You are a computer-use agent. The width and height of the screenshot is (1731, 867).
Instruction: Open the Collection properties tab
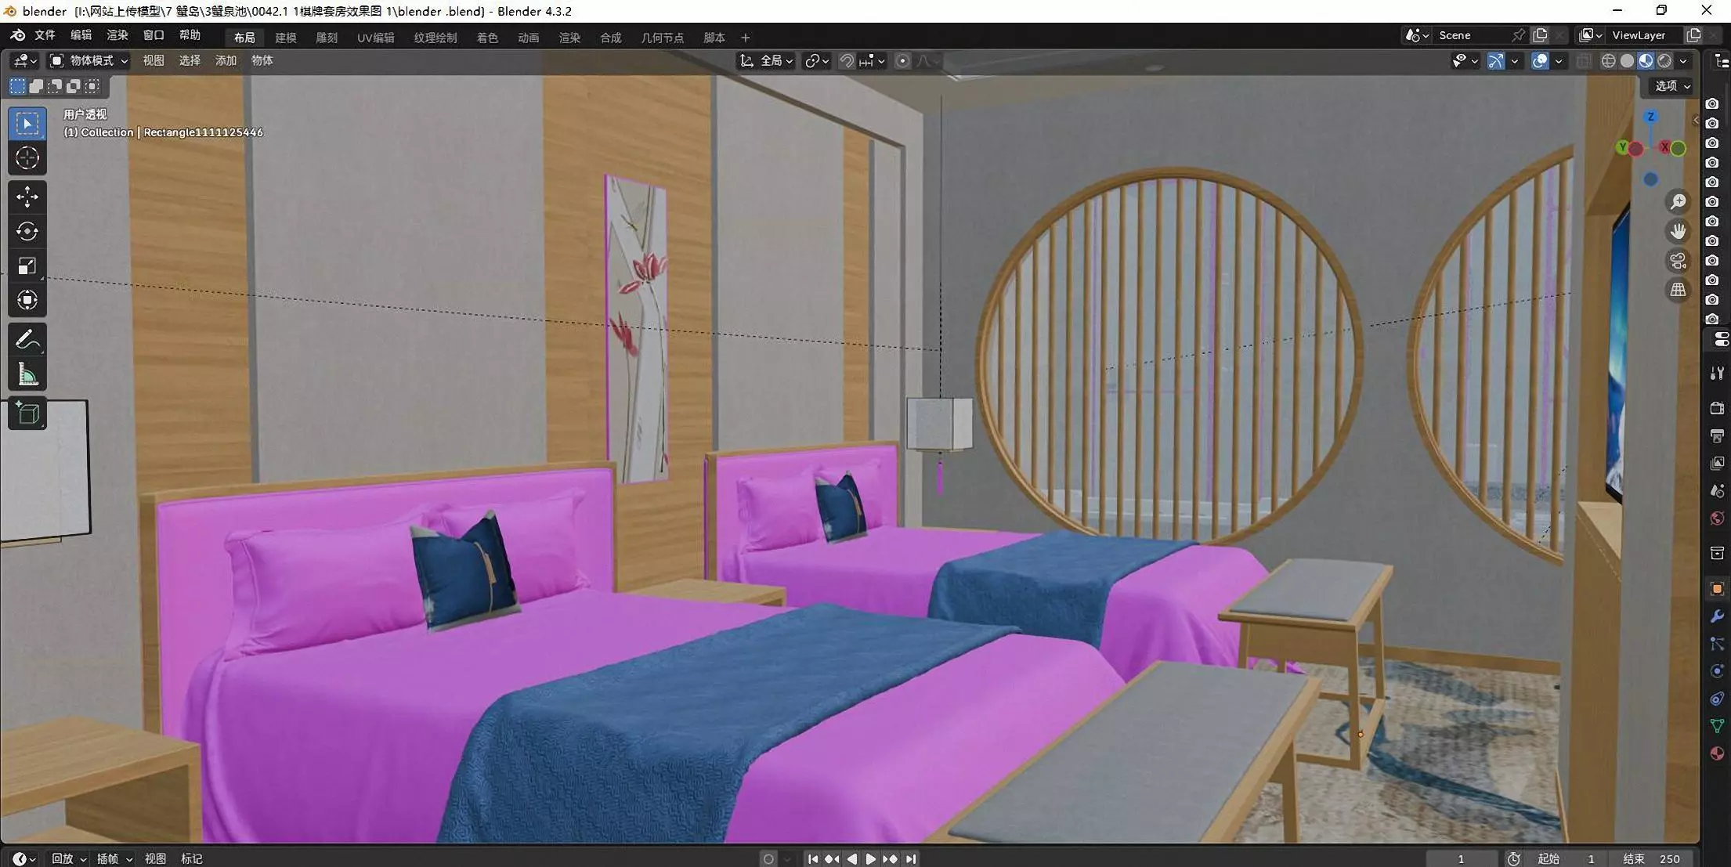(1717, 553)
